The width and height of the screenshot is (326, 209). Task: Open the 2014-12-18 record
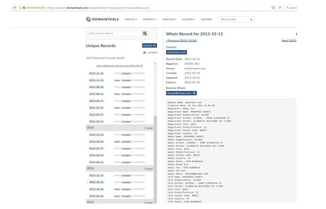[96, 135]
